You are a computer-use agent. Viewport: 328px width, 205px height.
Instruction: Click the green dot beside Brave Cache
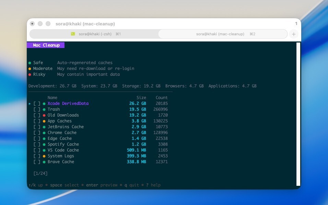pos(44,162)
